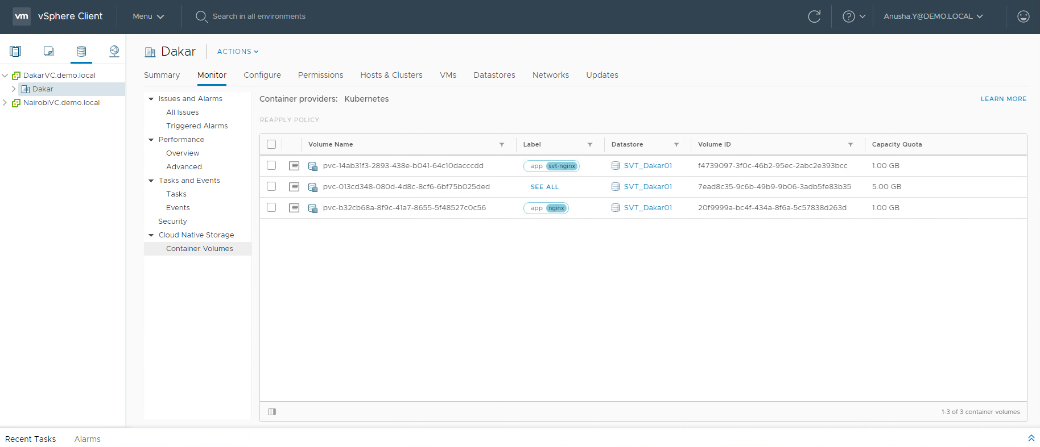Image resolution: width=1040 pixels, height=447 pixels.
Task: Open the Hosts & Clusters tab
Action: [x=391, y=75]
